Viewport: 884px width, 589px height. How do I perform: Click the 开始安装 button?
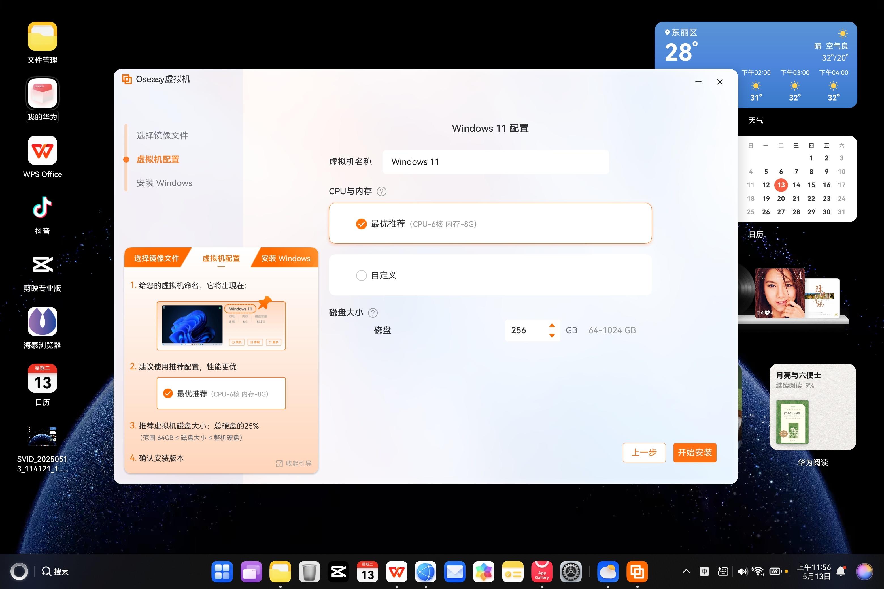click(694, 453)
